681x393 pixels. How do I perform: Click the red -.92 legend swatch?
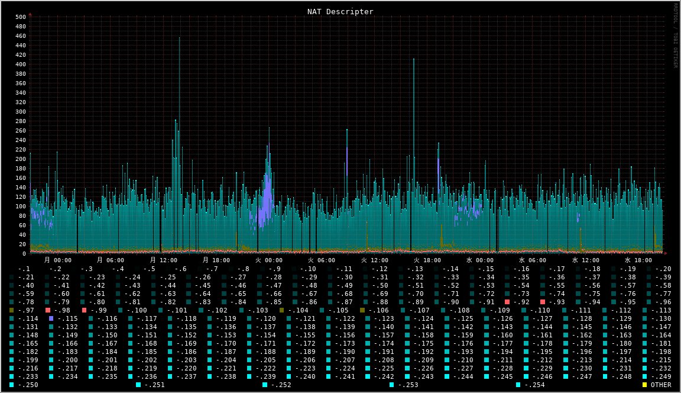click(507, 302)
